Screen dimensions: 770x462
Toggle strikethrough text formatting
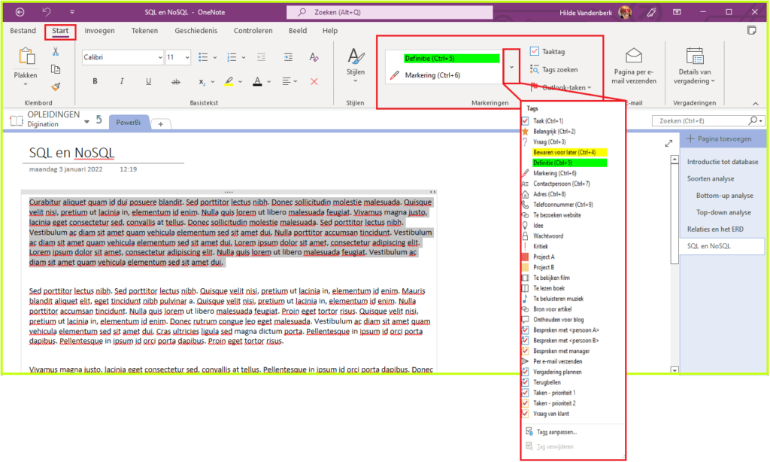point(175,81)
